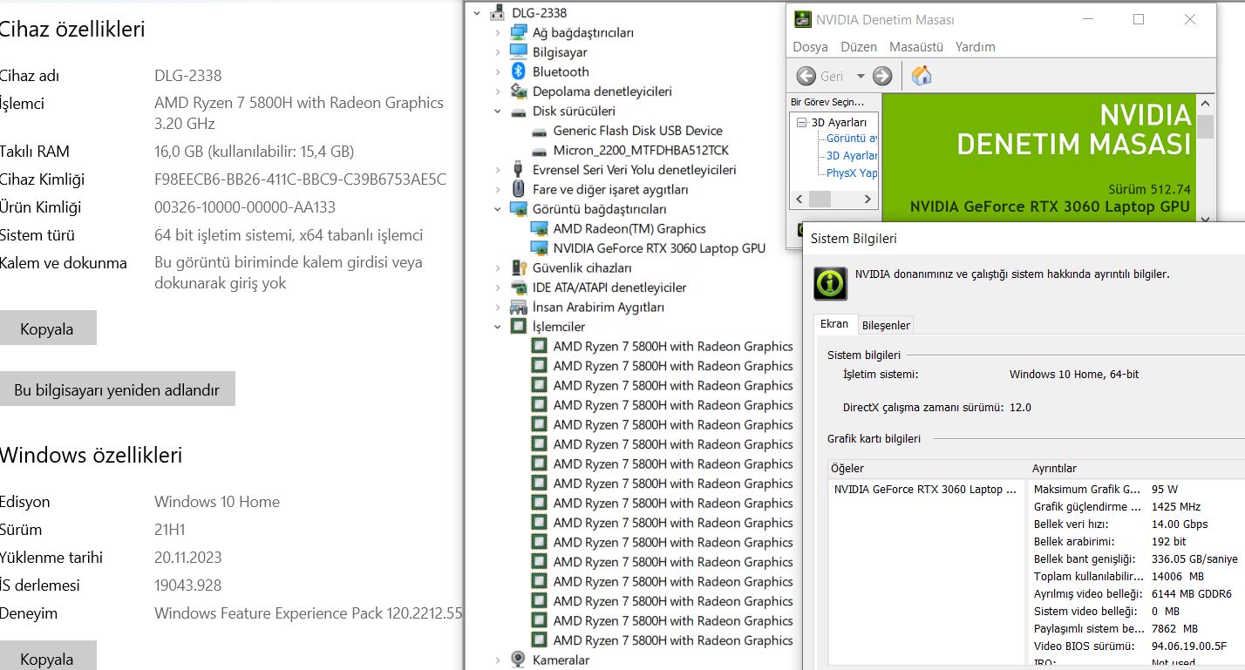Click the Ürün Kimliği value 00326-10000-00000-AA133
This screenshot has height=670, width=1245.
[245, 207]
